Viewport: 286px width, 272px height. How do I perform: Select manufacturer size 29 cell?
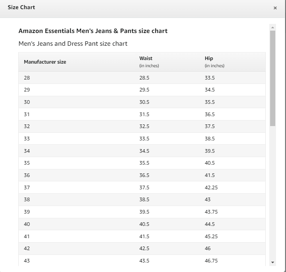(x=27, y=90)
